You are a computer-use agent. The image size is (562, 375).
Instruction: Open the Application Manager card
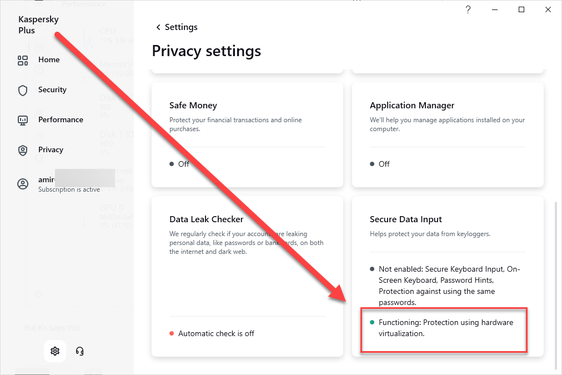(448, 134)
